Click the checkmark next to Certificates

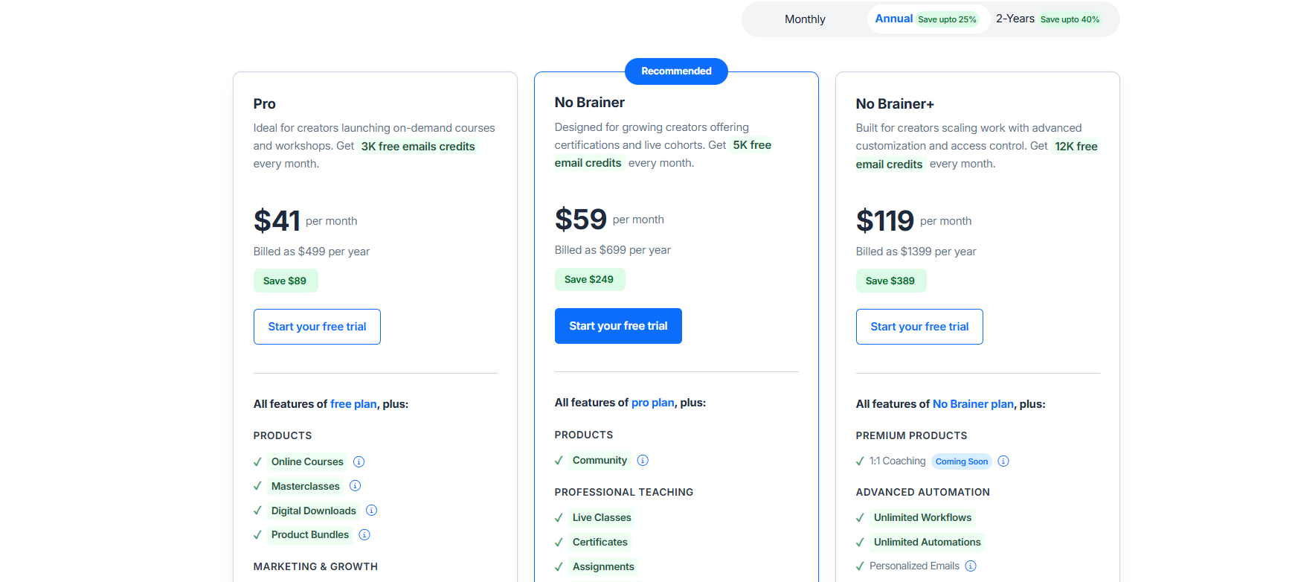559,542
